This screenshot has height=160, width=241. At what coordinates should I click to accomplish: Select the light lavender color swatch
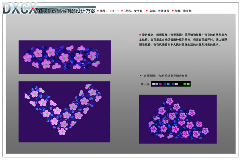(153, 84)
